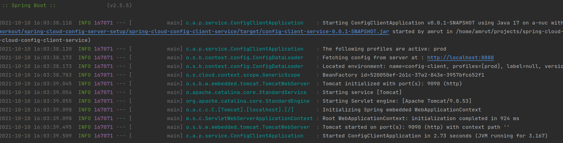
Task: Click the o.s.cloud.context.scope.GenericScope logger name
Action: (x=243, y=75)
